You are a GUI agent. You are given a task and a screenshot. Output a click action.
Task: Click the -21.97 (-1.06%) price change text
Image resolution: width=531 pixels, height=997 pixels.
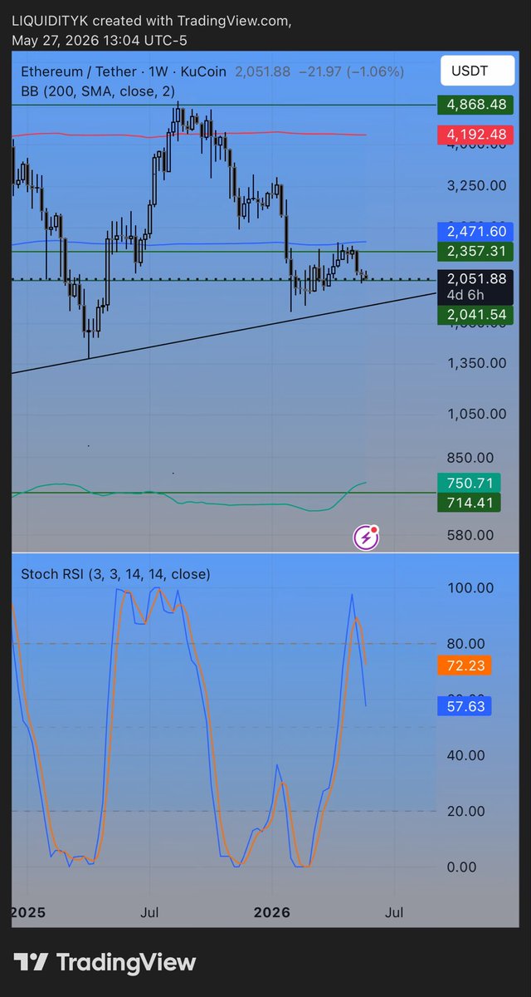[x=350, y=72]
